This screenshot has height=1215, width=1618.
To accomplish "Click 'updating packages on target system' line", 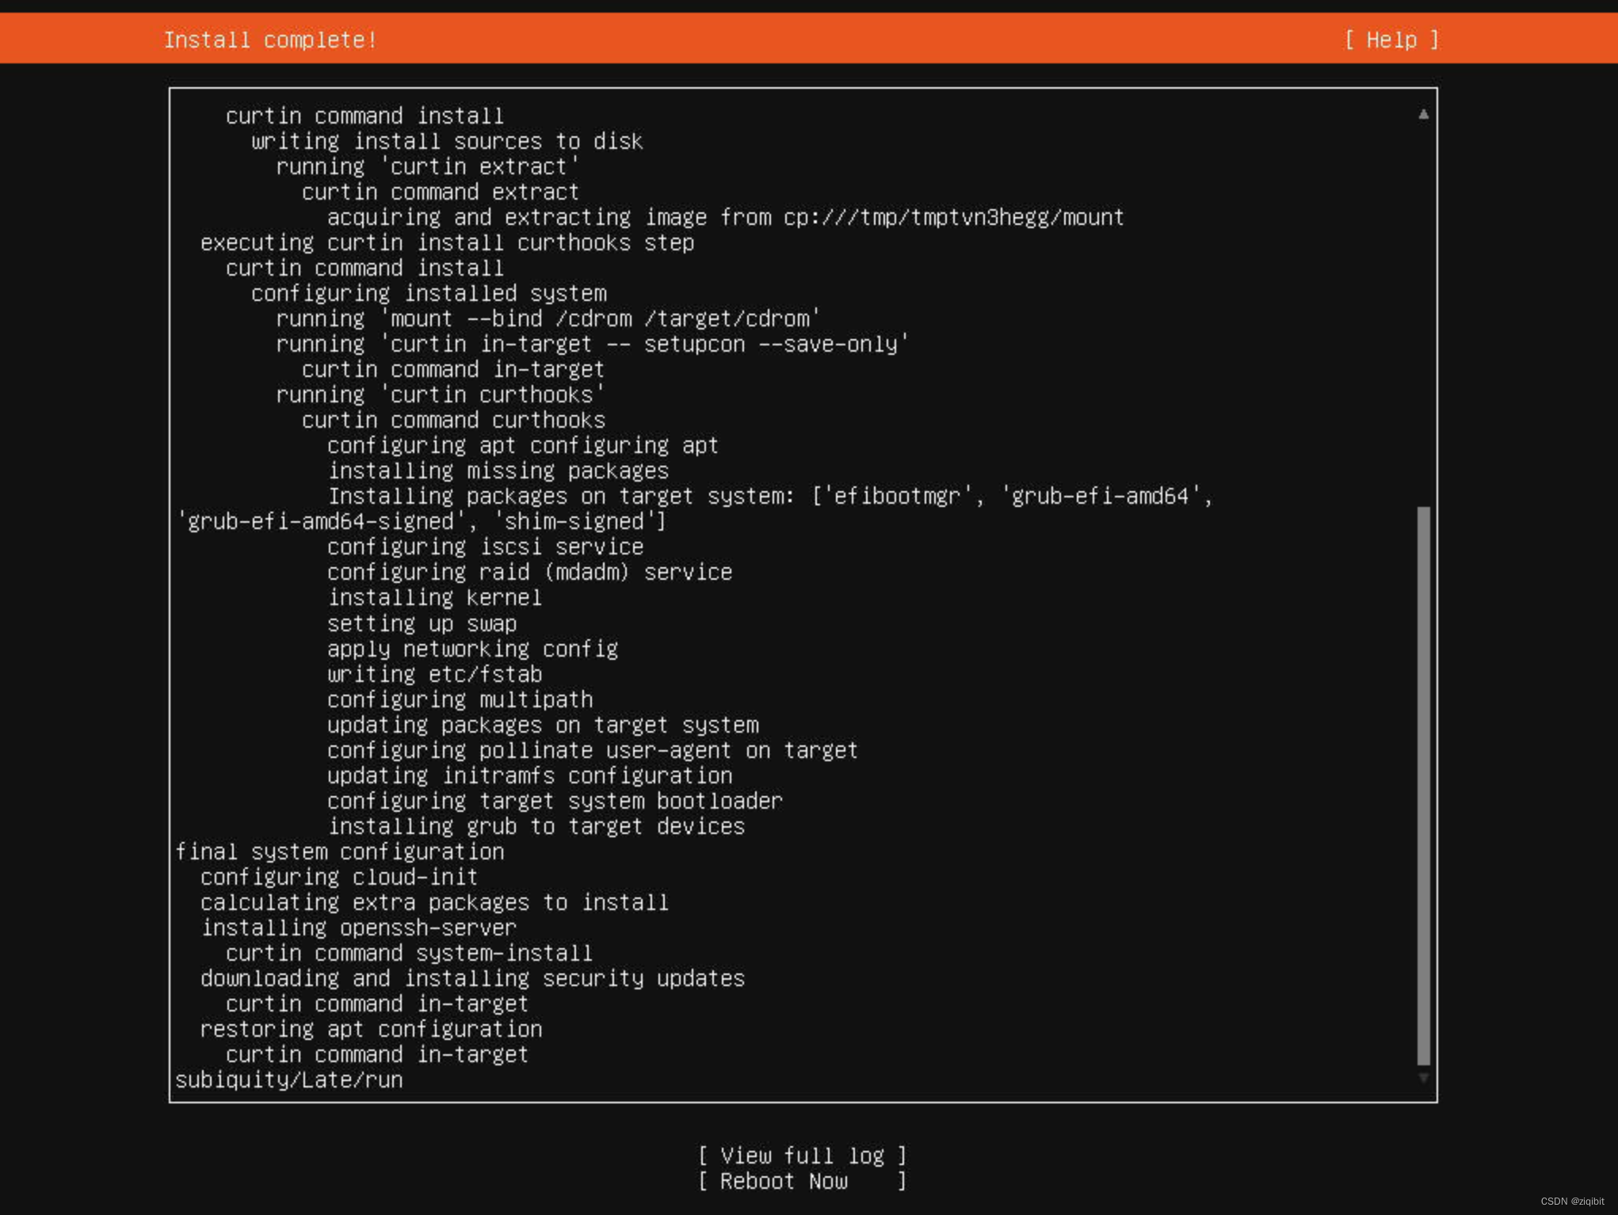I will click(544, 725).
